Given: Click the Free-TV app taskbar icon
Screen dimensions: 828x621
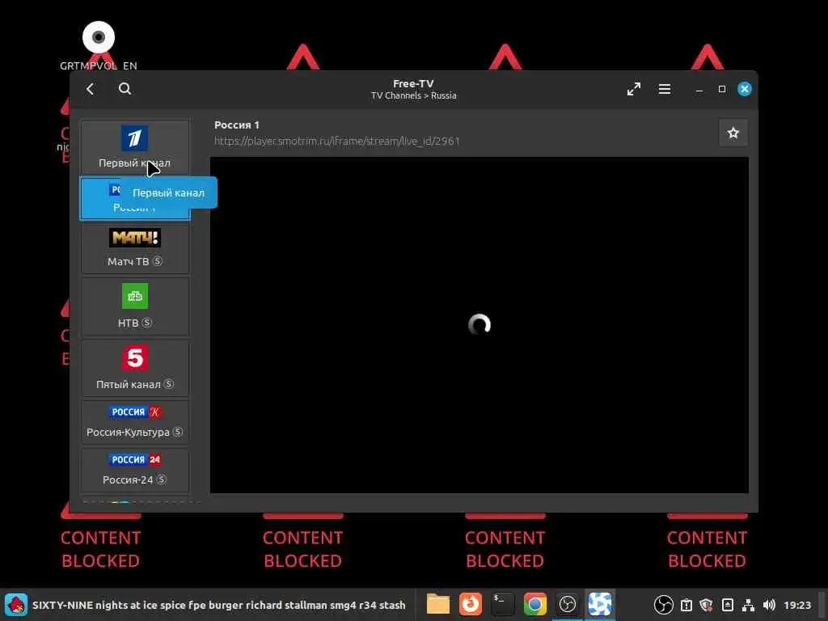Looking at the screenshot, I should 599,604.
